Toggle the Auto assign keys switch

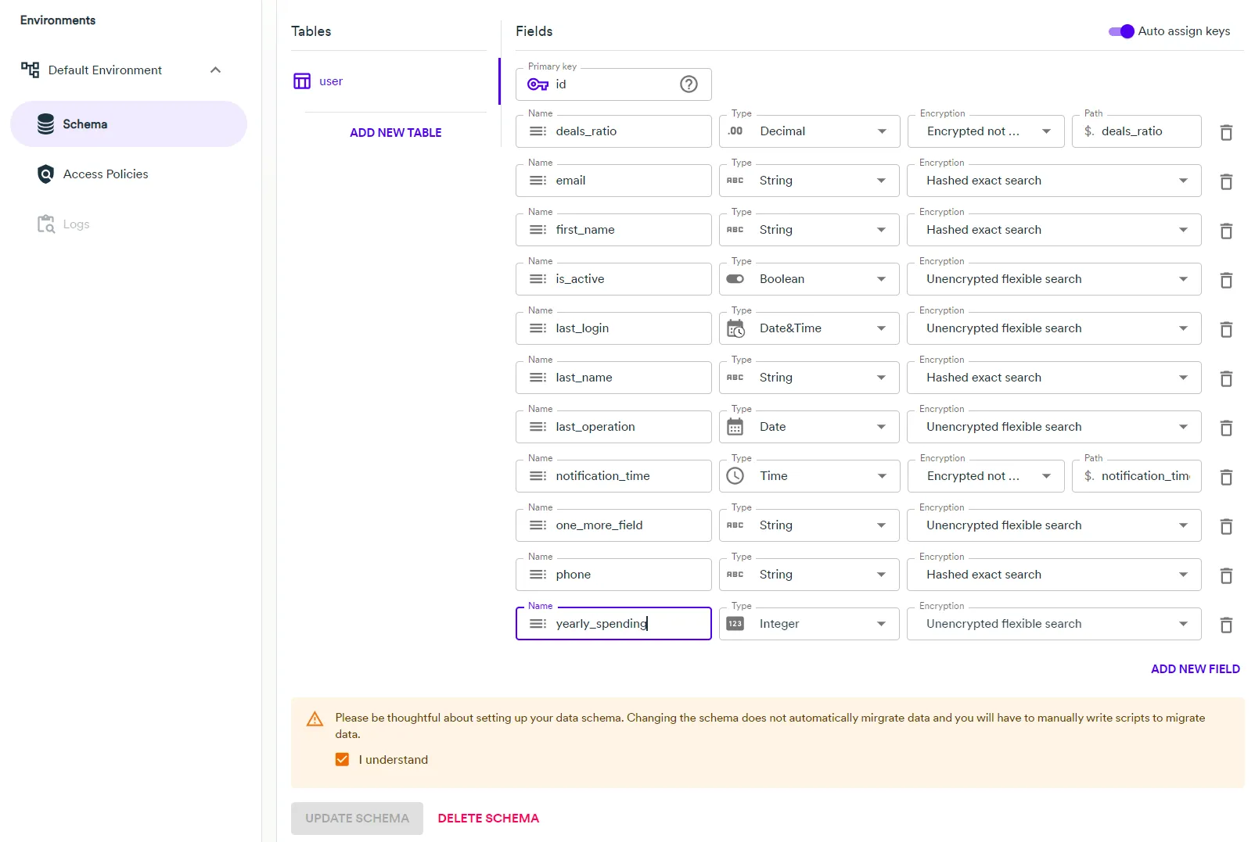tap(1120, 31)
